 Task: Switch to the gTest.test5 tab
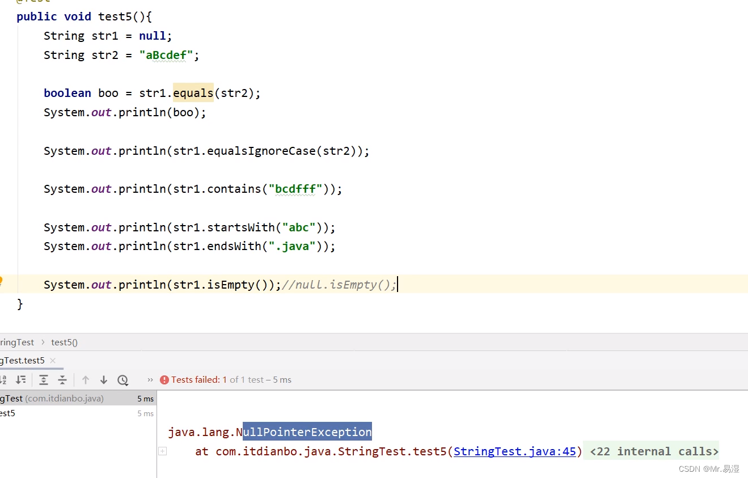point(22,360)
